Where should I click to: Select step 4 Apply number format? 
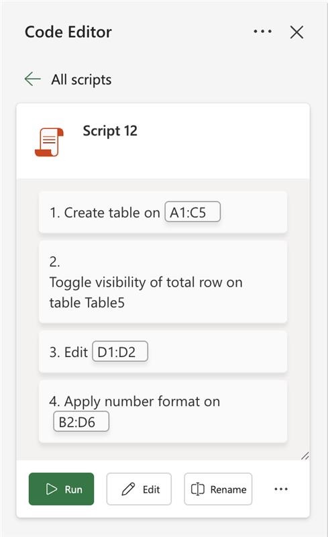[162, 411]
